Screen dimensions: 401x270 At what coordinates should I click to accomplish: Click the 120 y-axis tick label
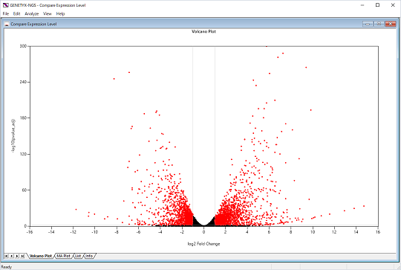pyautogui.click(x=23, y=154)
